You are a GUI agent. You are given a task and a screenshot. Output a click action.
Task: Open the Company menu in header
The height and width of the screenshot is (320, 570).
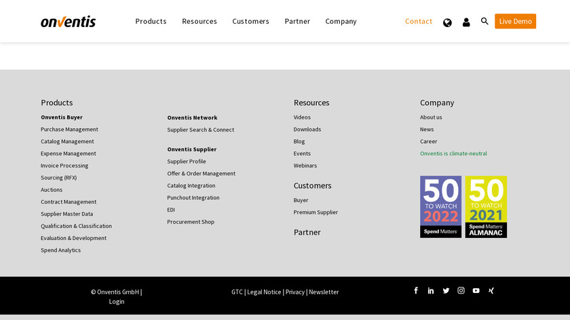click(x=341, y=22)
